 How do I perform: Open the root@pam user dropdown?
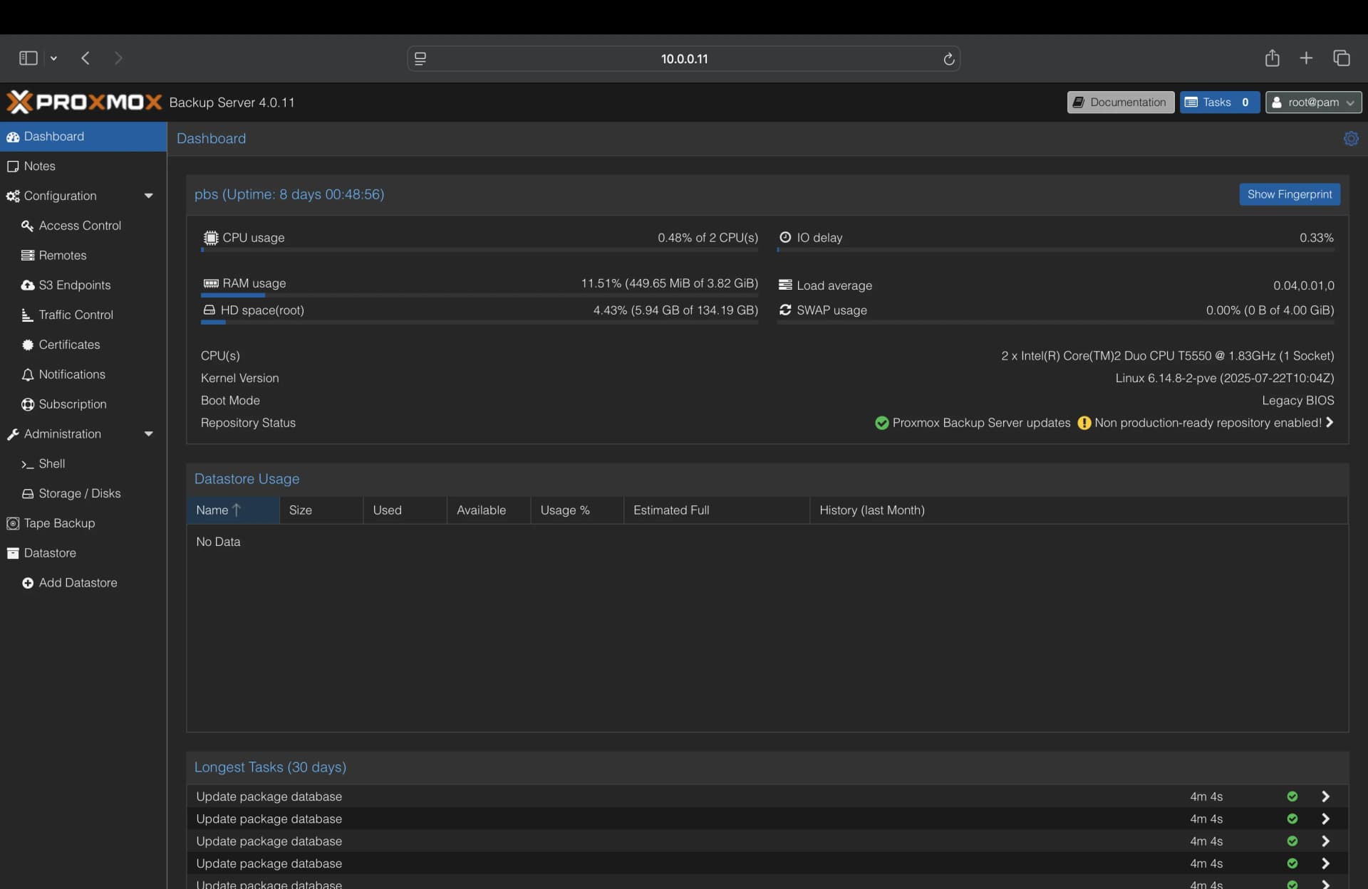(1313, 102)
